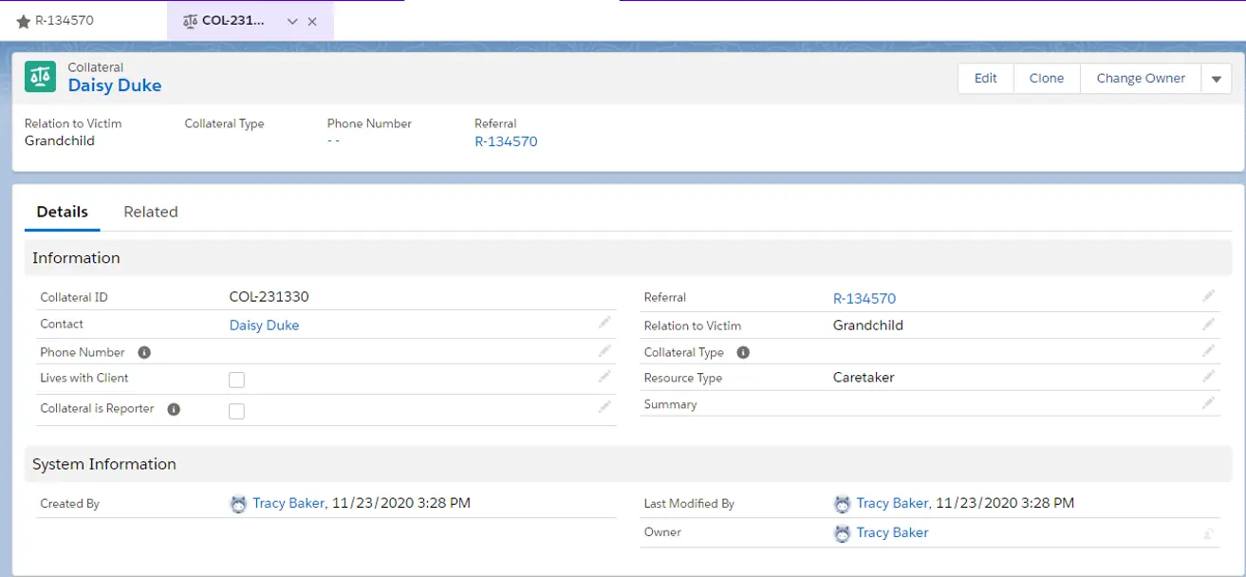Open R-134570 link in Referral detail field
The height and width of the screenshot is (577, 1246).
(865, 299)
